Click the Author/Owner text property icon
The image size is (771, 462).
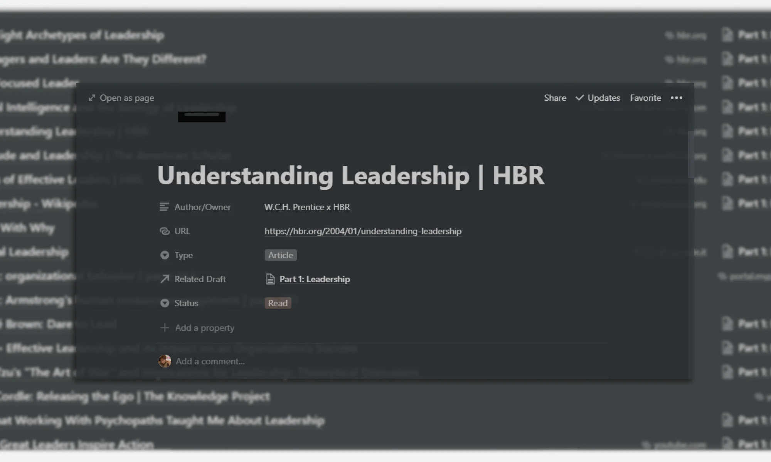[164, 207]
